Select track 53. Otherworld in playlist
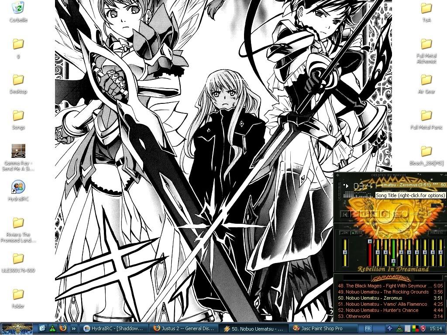The image size is (447, 335). [x=390, y=316]
